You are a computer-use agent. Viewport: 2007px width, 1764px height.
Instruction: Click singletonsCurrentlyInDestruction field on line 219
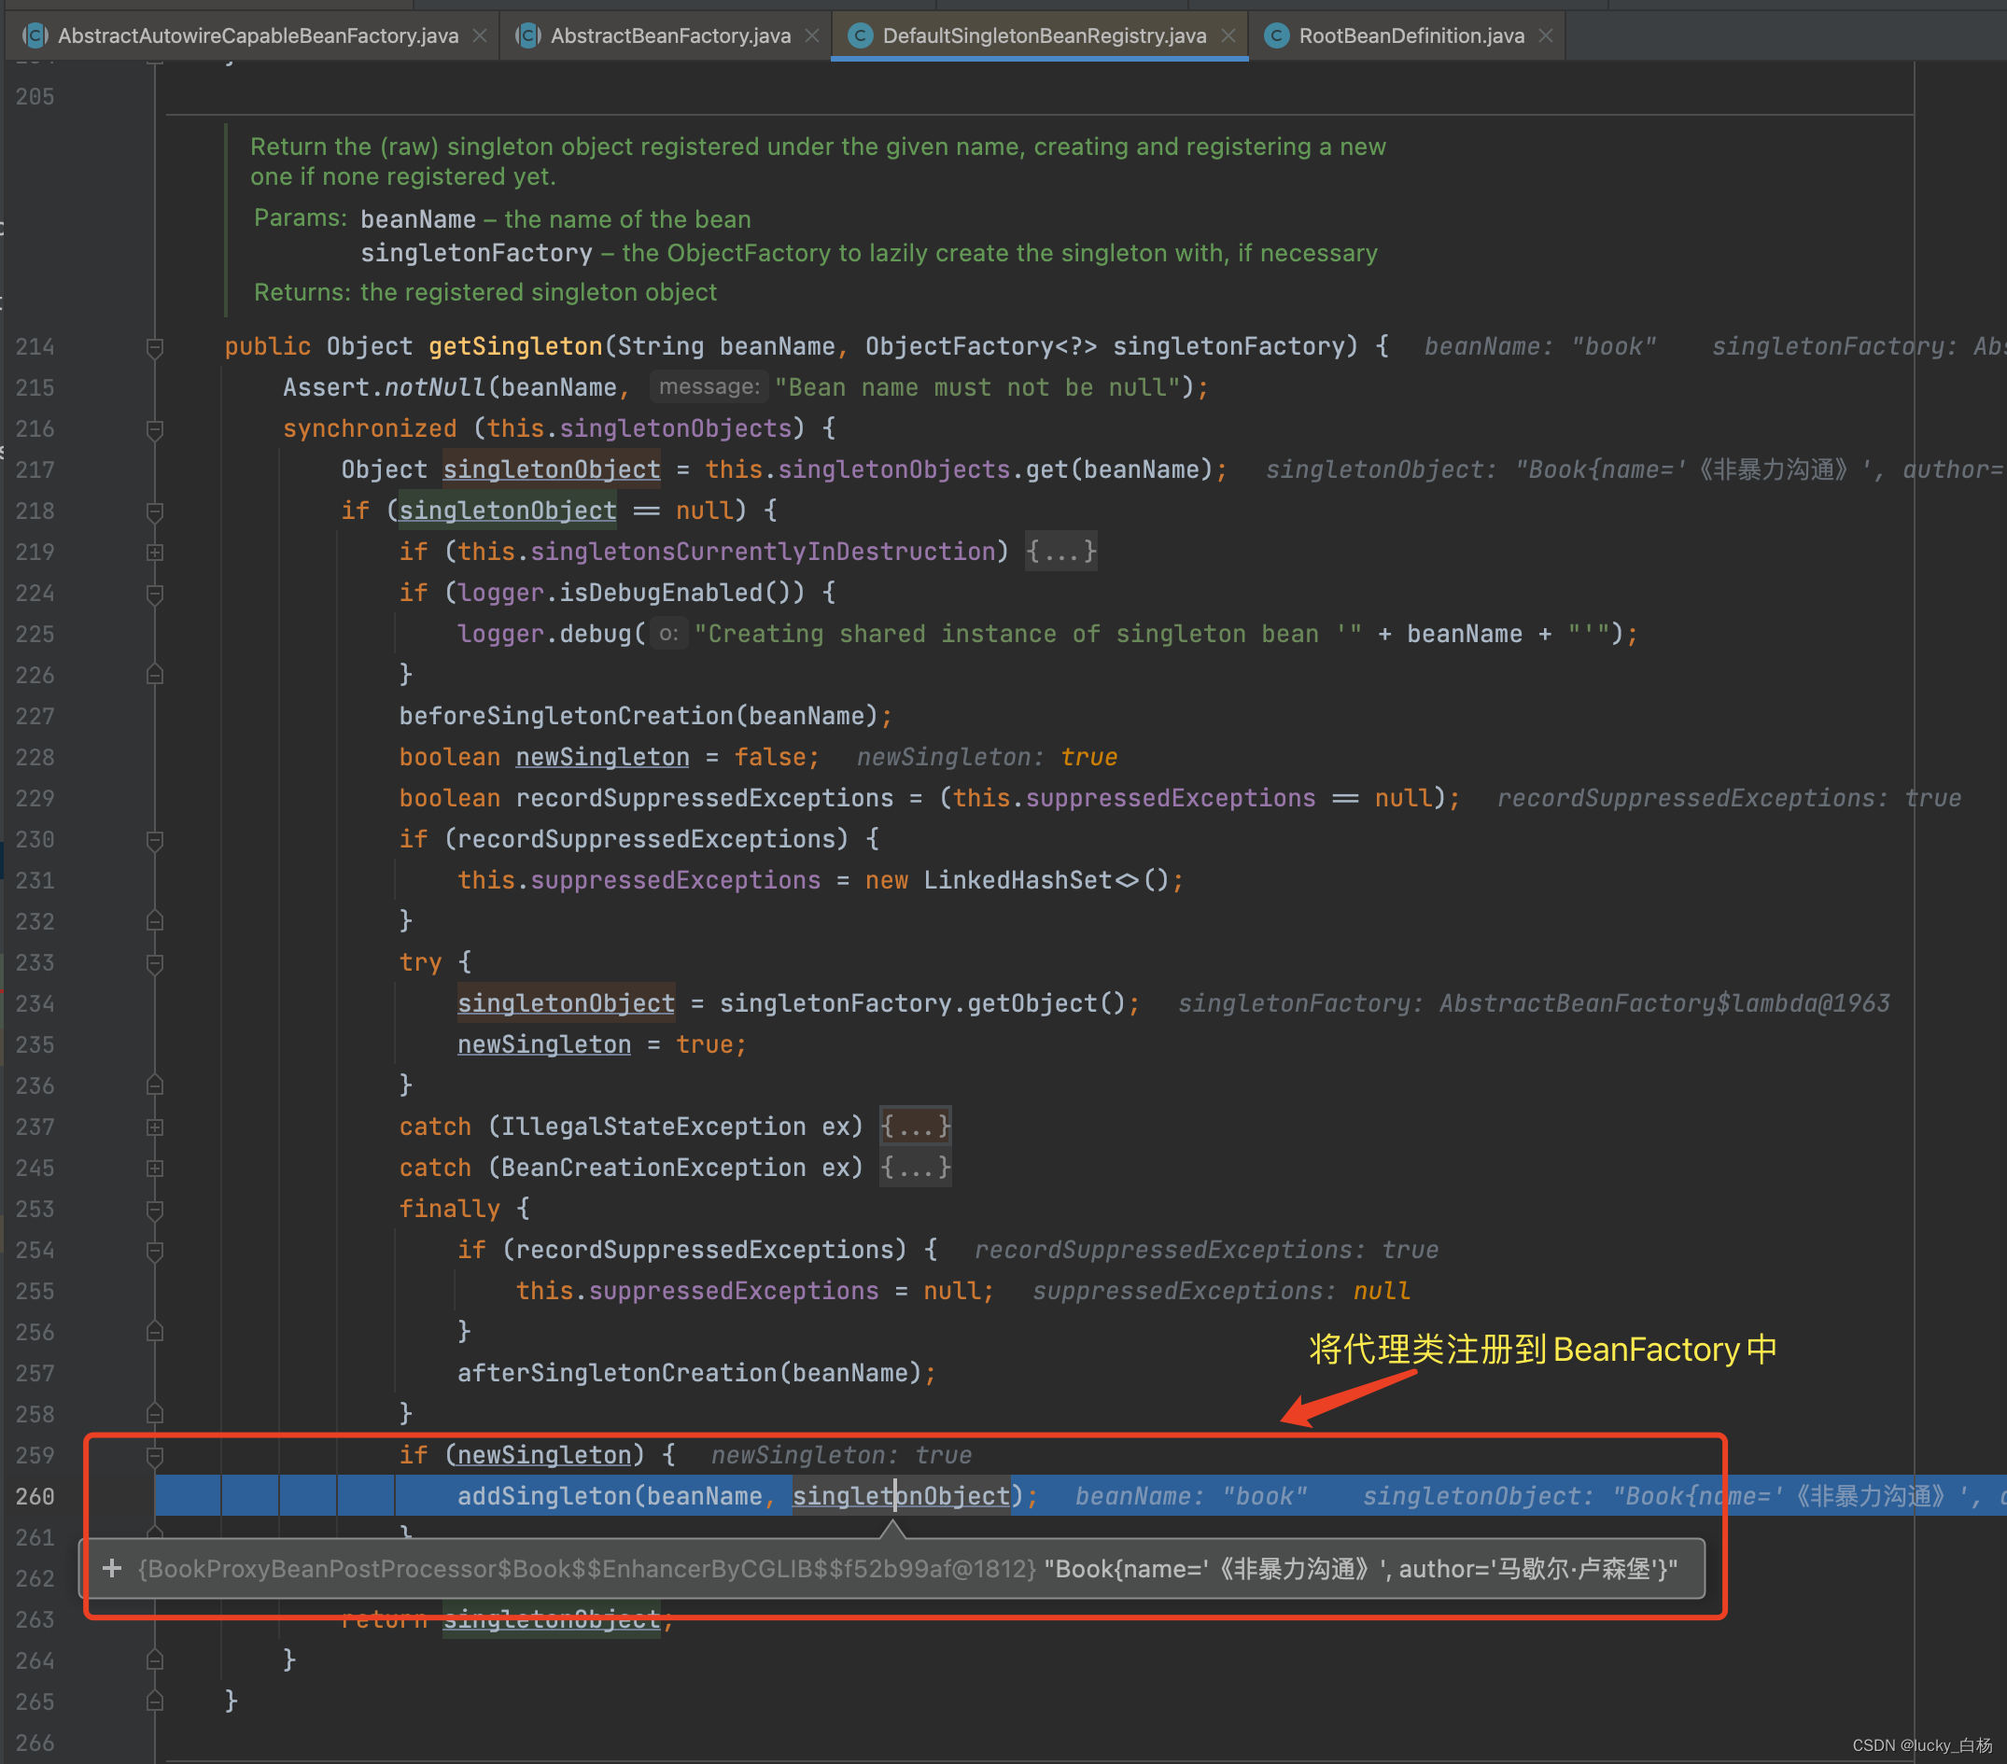[x=763, y=552]
